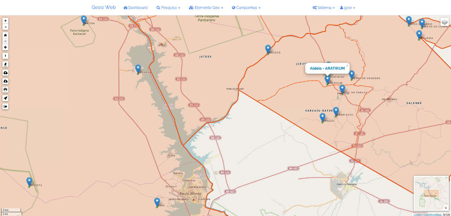Click the overview minimap
Viewport: 451px width, 216px height.
[x=431, y=193]
